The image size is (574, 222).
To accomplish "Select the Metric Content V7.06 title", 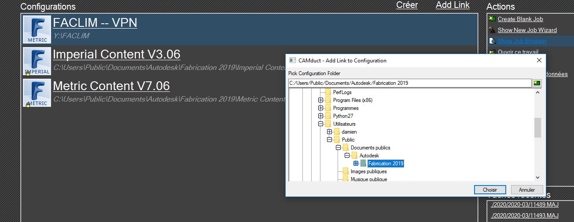I will (x=111, y=86).
